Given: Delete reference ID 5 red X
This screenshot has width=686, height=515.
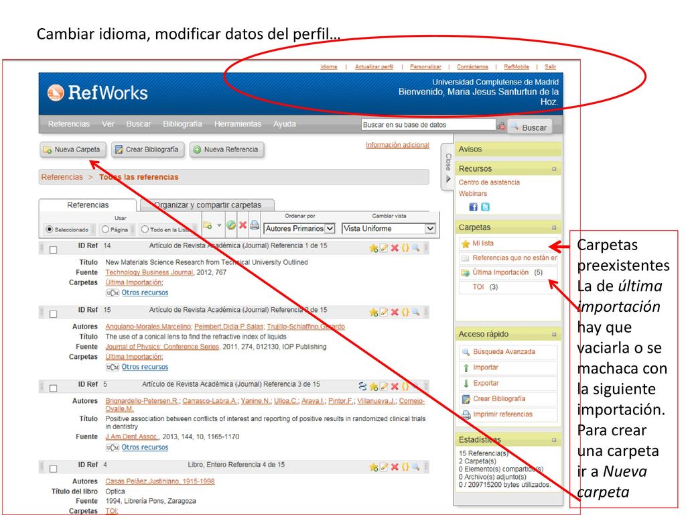Looking at the screenshot, I should coord(394,386).
